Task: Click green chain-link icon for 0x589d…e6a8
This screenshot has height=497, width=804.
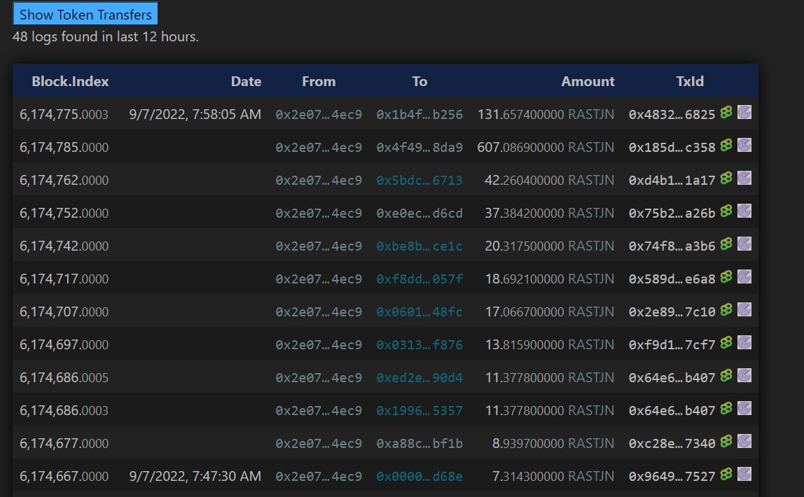Action: click(726, 276)
